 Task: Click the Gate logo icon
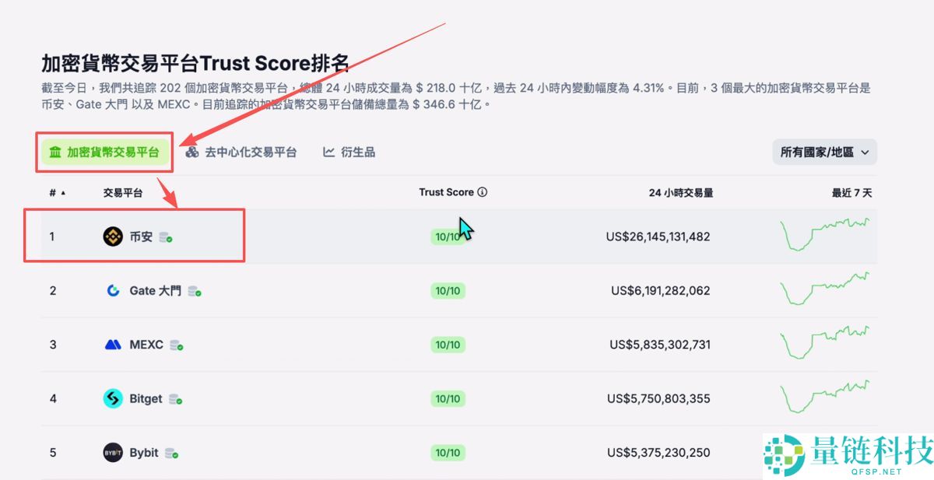click(113, 290)
